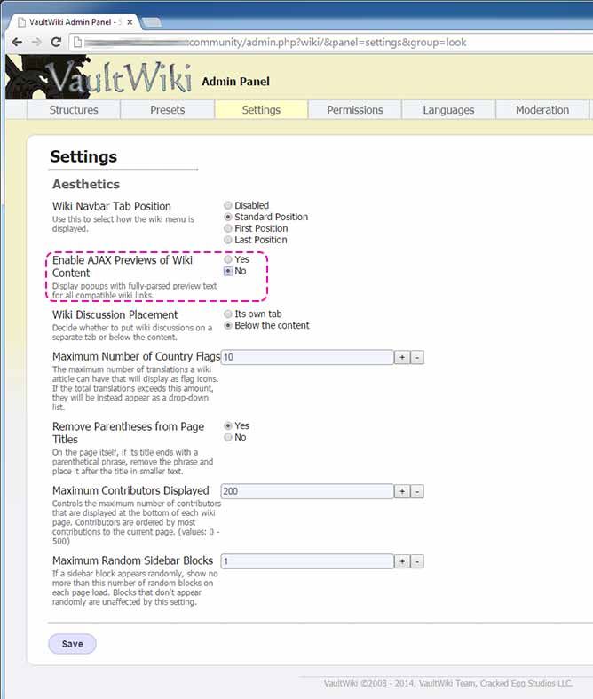Save the settings
This screenshot has height=699, width=593.
coord(72,644)
